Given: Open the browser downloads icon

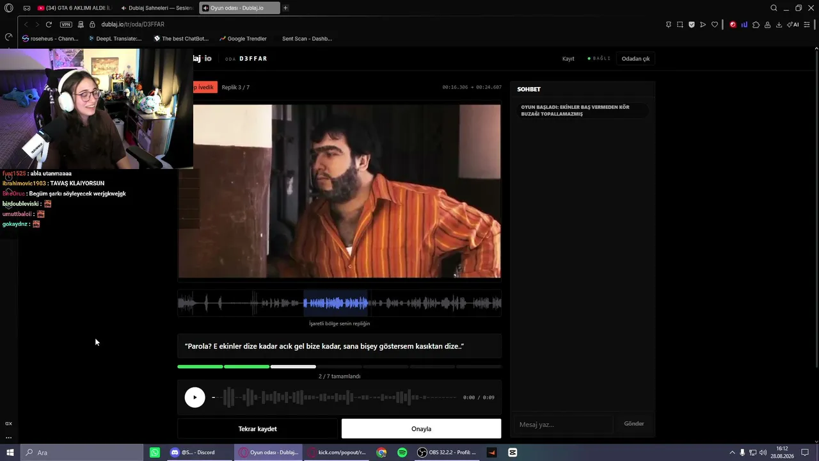Looking at the screenshot, I should [779, 24].
